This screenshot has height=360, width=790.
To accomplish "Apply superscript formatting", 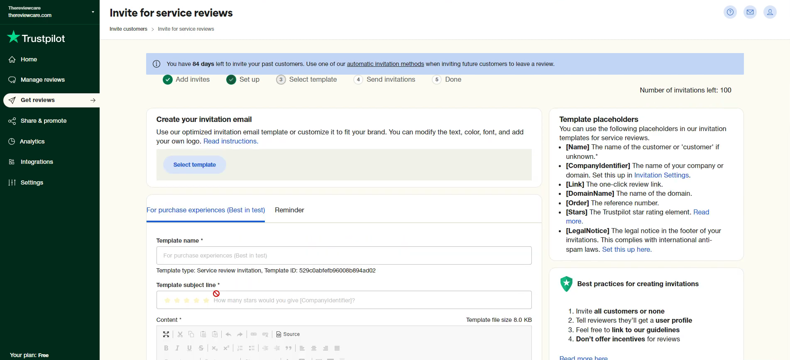I will 226,348.
